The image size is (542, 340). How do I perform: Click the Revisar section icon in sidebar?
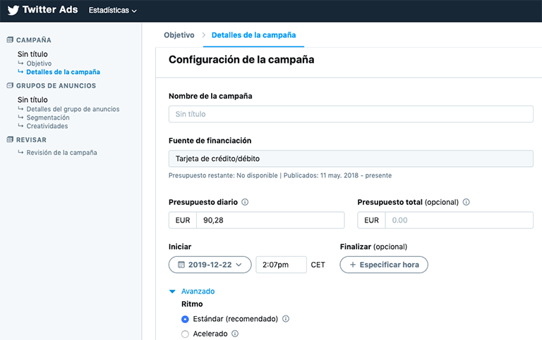(10, 139)
